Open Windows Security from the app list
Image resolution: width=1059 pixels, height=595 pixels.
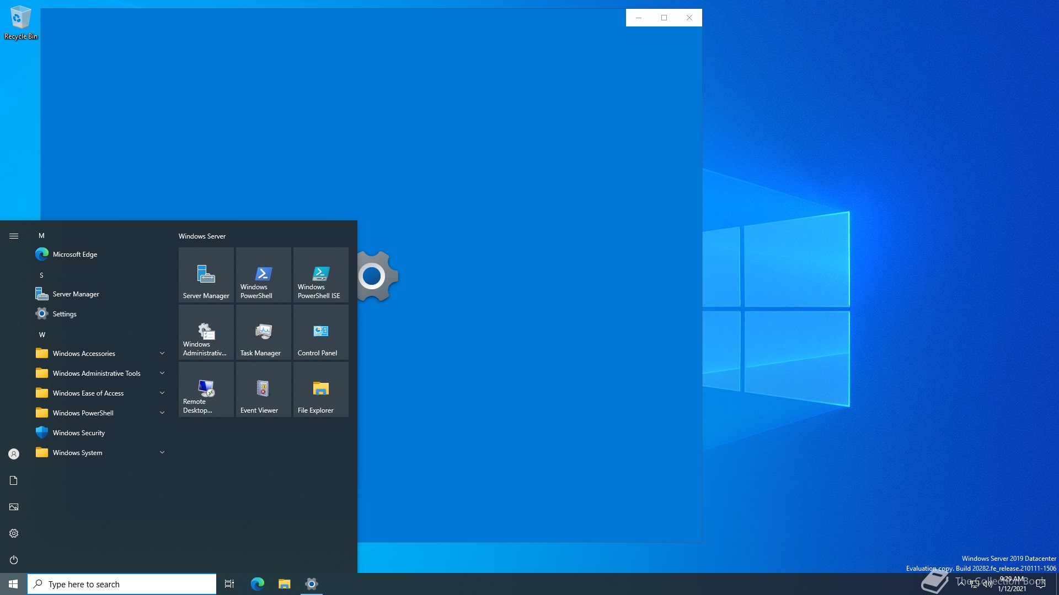(x=101, y=432)
